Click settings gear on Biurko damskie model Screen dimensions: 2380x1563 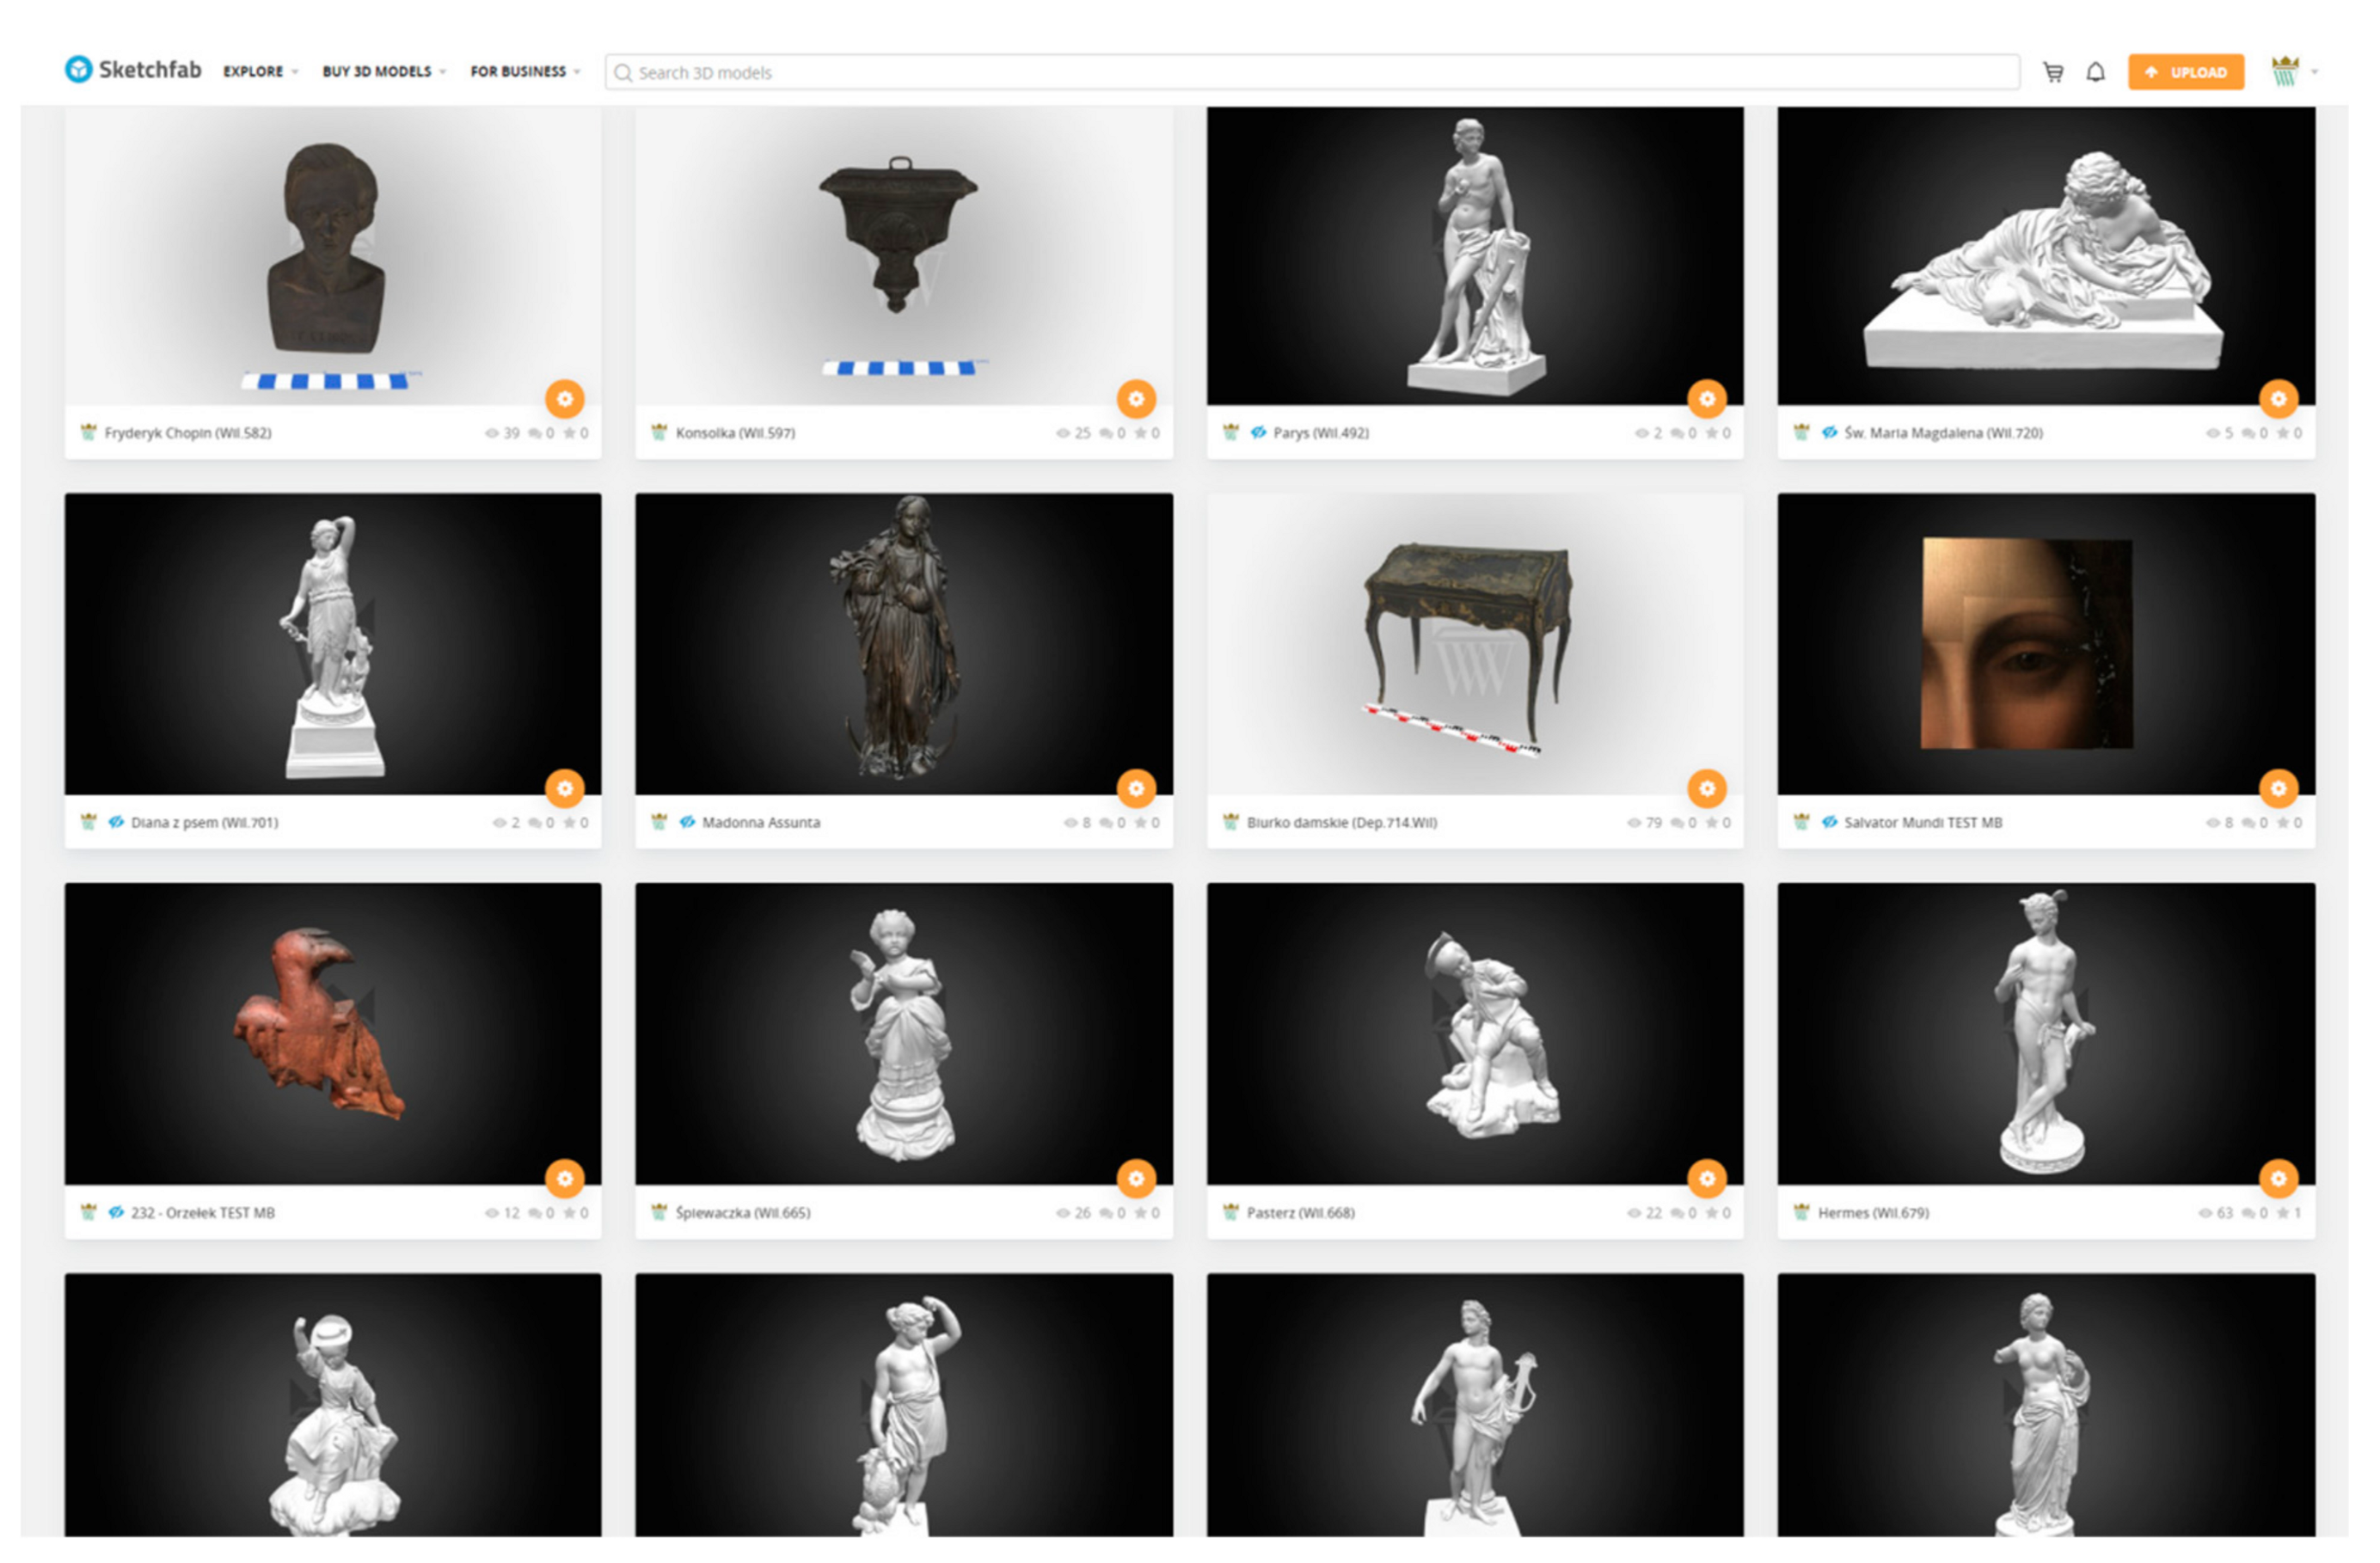pos(1706,788)
